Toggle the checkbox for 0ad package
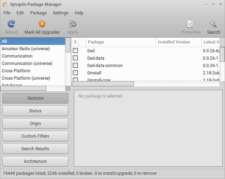 click(75, 51)
